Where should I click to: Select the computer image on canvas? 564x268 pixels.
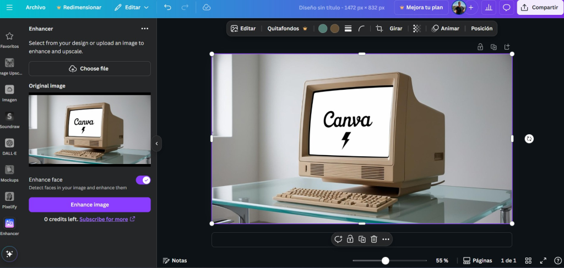[362, 139]
